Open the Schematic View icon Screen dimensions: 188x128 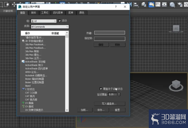164,4
